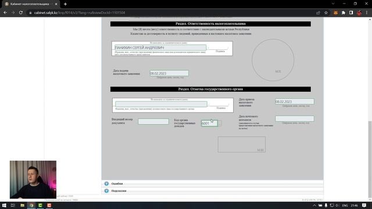This screenshot has height=209, width=372.
Task: Open the tab search chevron
Action: pos(333,4)
